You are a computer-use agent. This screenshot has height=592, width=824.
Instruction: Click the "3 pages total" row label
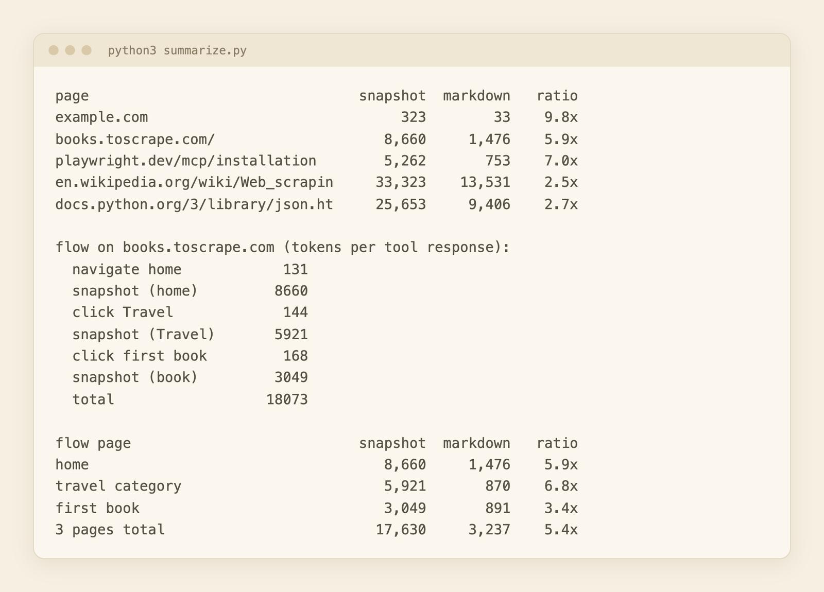tap(110, 530)
